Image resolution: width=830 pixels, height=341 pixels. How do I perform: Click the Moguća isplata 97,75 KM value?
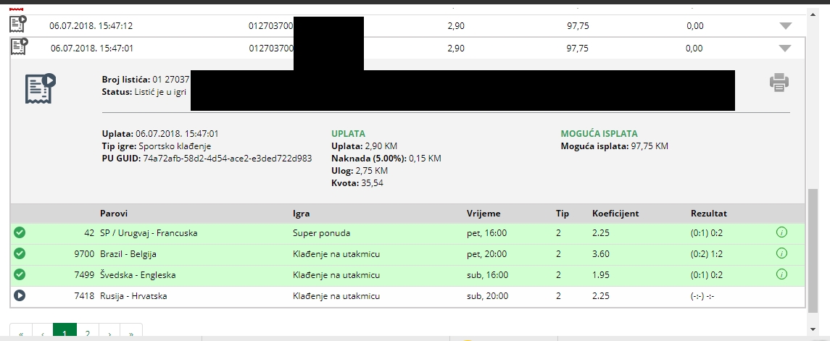(650, 146)
